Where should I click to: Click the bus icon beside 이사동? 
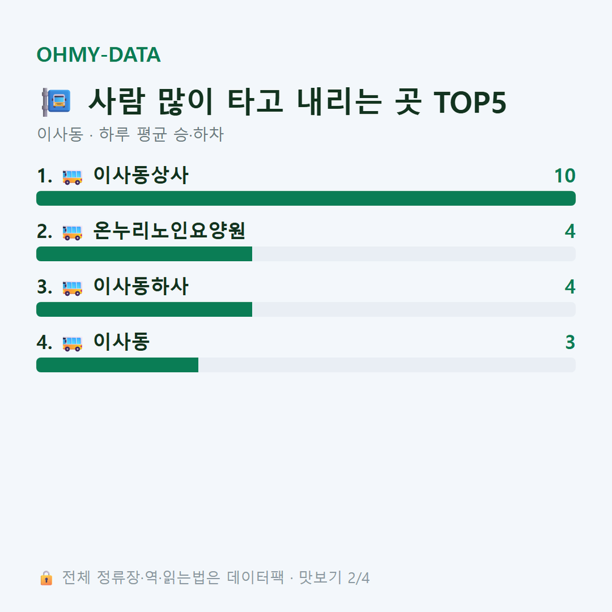pyautogui.click(x=72, y=344)
